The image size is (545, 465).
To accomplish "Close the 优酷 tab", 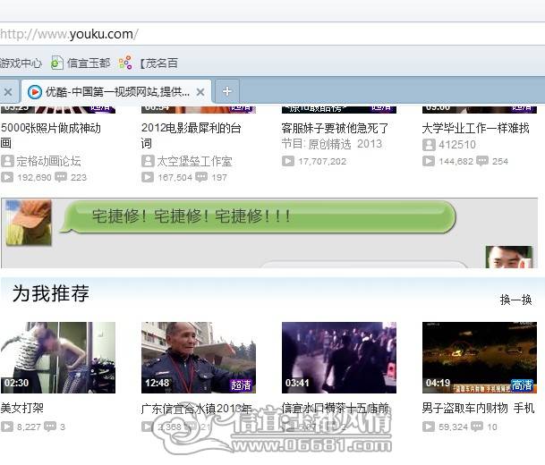I will pos(200,92).
